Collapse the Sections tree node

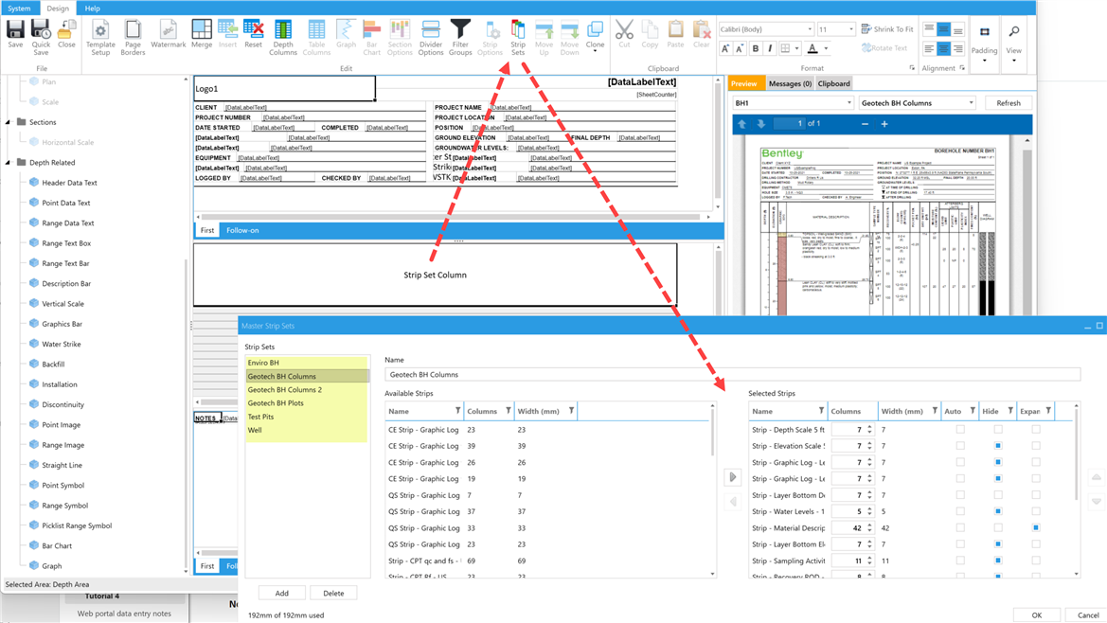[9, 122]
